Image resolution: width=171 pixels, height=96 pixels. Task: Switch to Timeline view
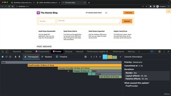61,57
